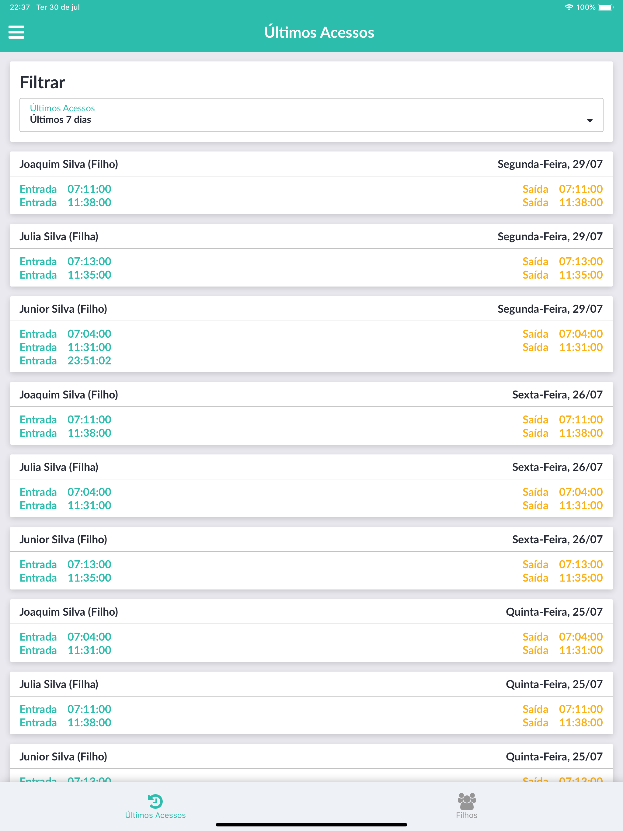Select Junior Silva card for Sexta-Feira 26/07
This screenshot has width=623, height=831.
coord(311,558)
